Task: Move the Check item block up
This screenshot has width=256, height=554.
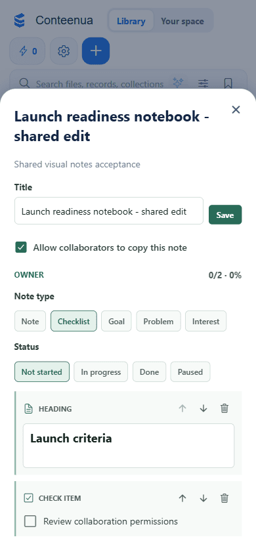Action: click(x=182, y=498)
